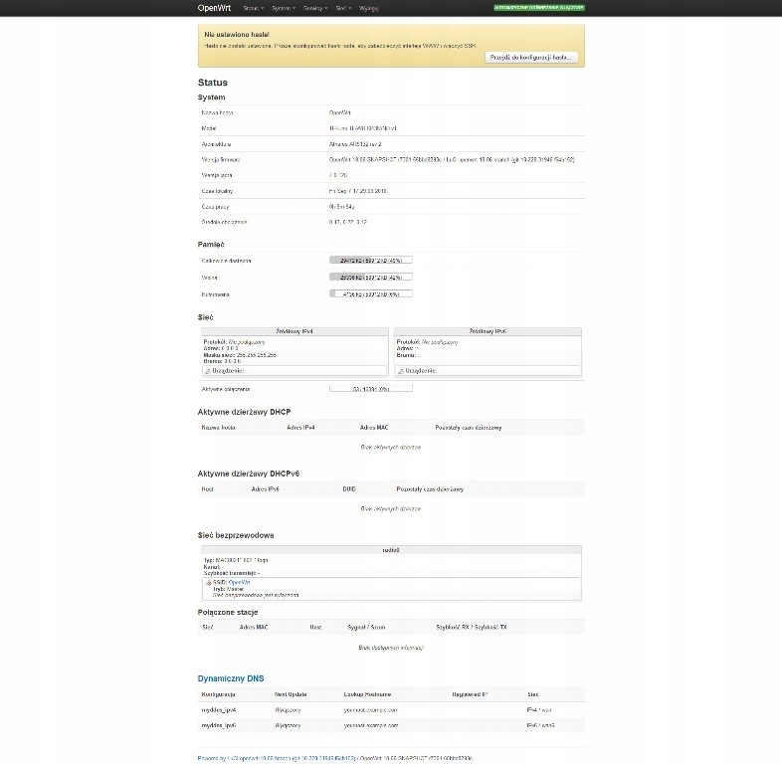Open the System dropdown menu

(x=284, y=9)
